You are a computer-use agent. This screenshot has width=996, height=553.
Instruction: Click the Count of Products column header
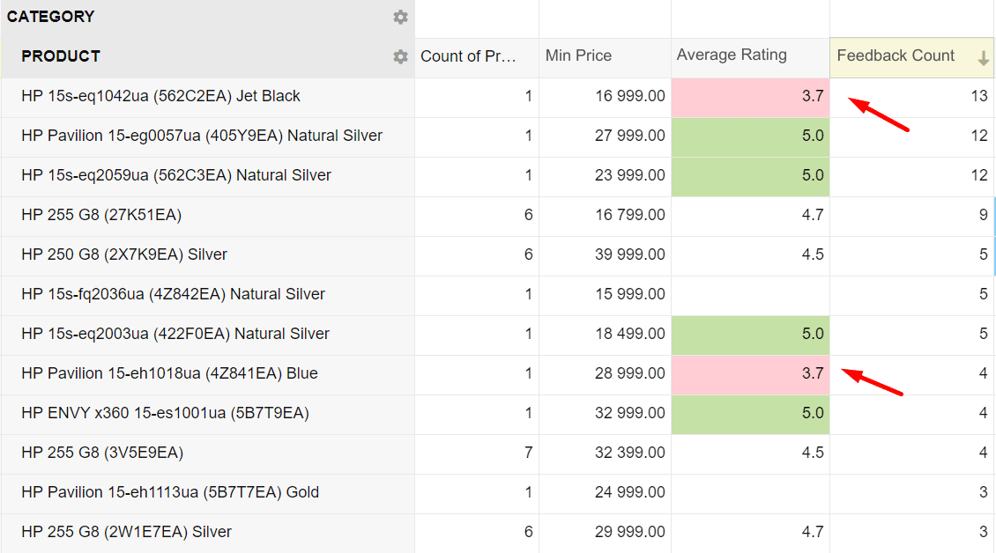(x=476, y=56)
